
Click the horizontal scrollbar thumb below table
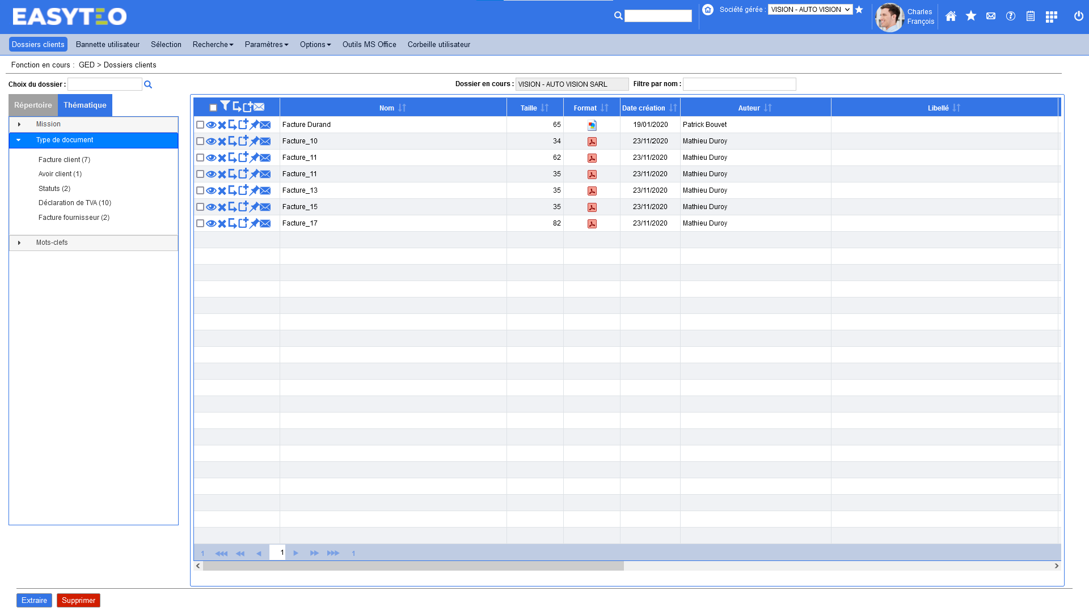click(413, 566)
